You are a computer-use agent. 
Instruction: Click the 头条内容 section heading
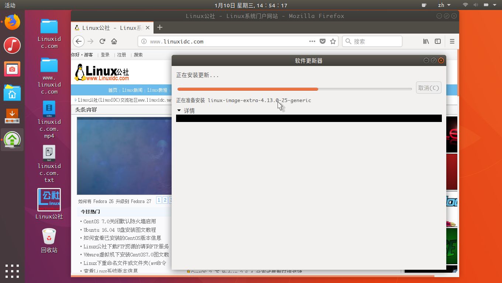click(86, 109)
